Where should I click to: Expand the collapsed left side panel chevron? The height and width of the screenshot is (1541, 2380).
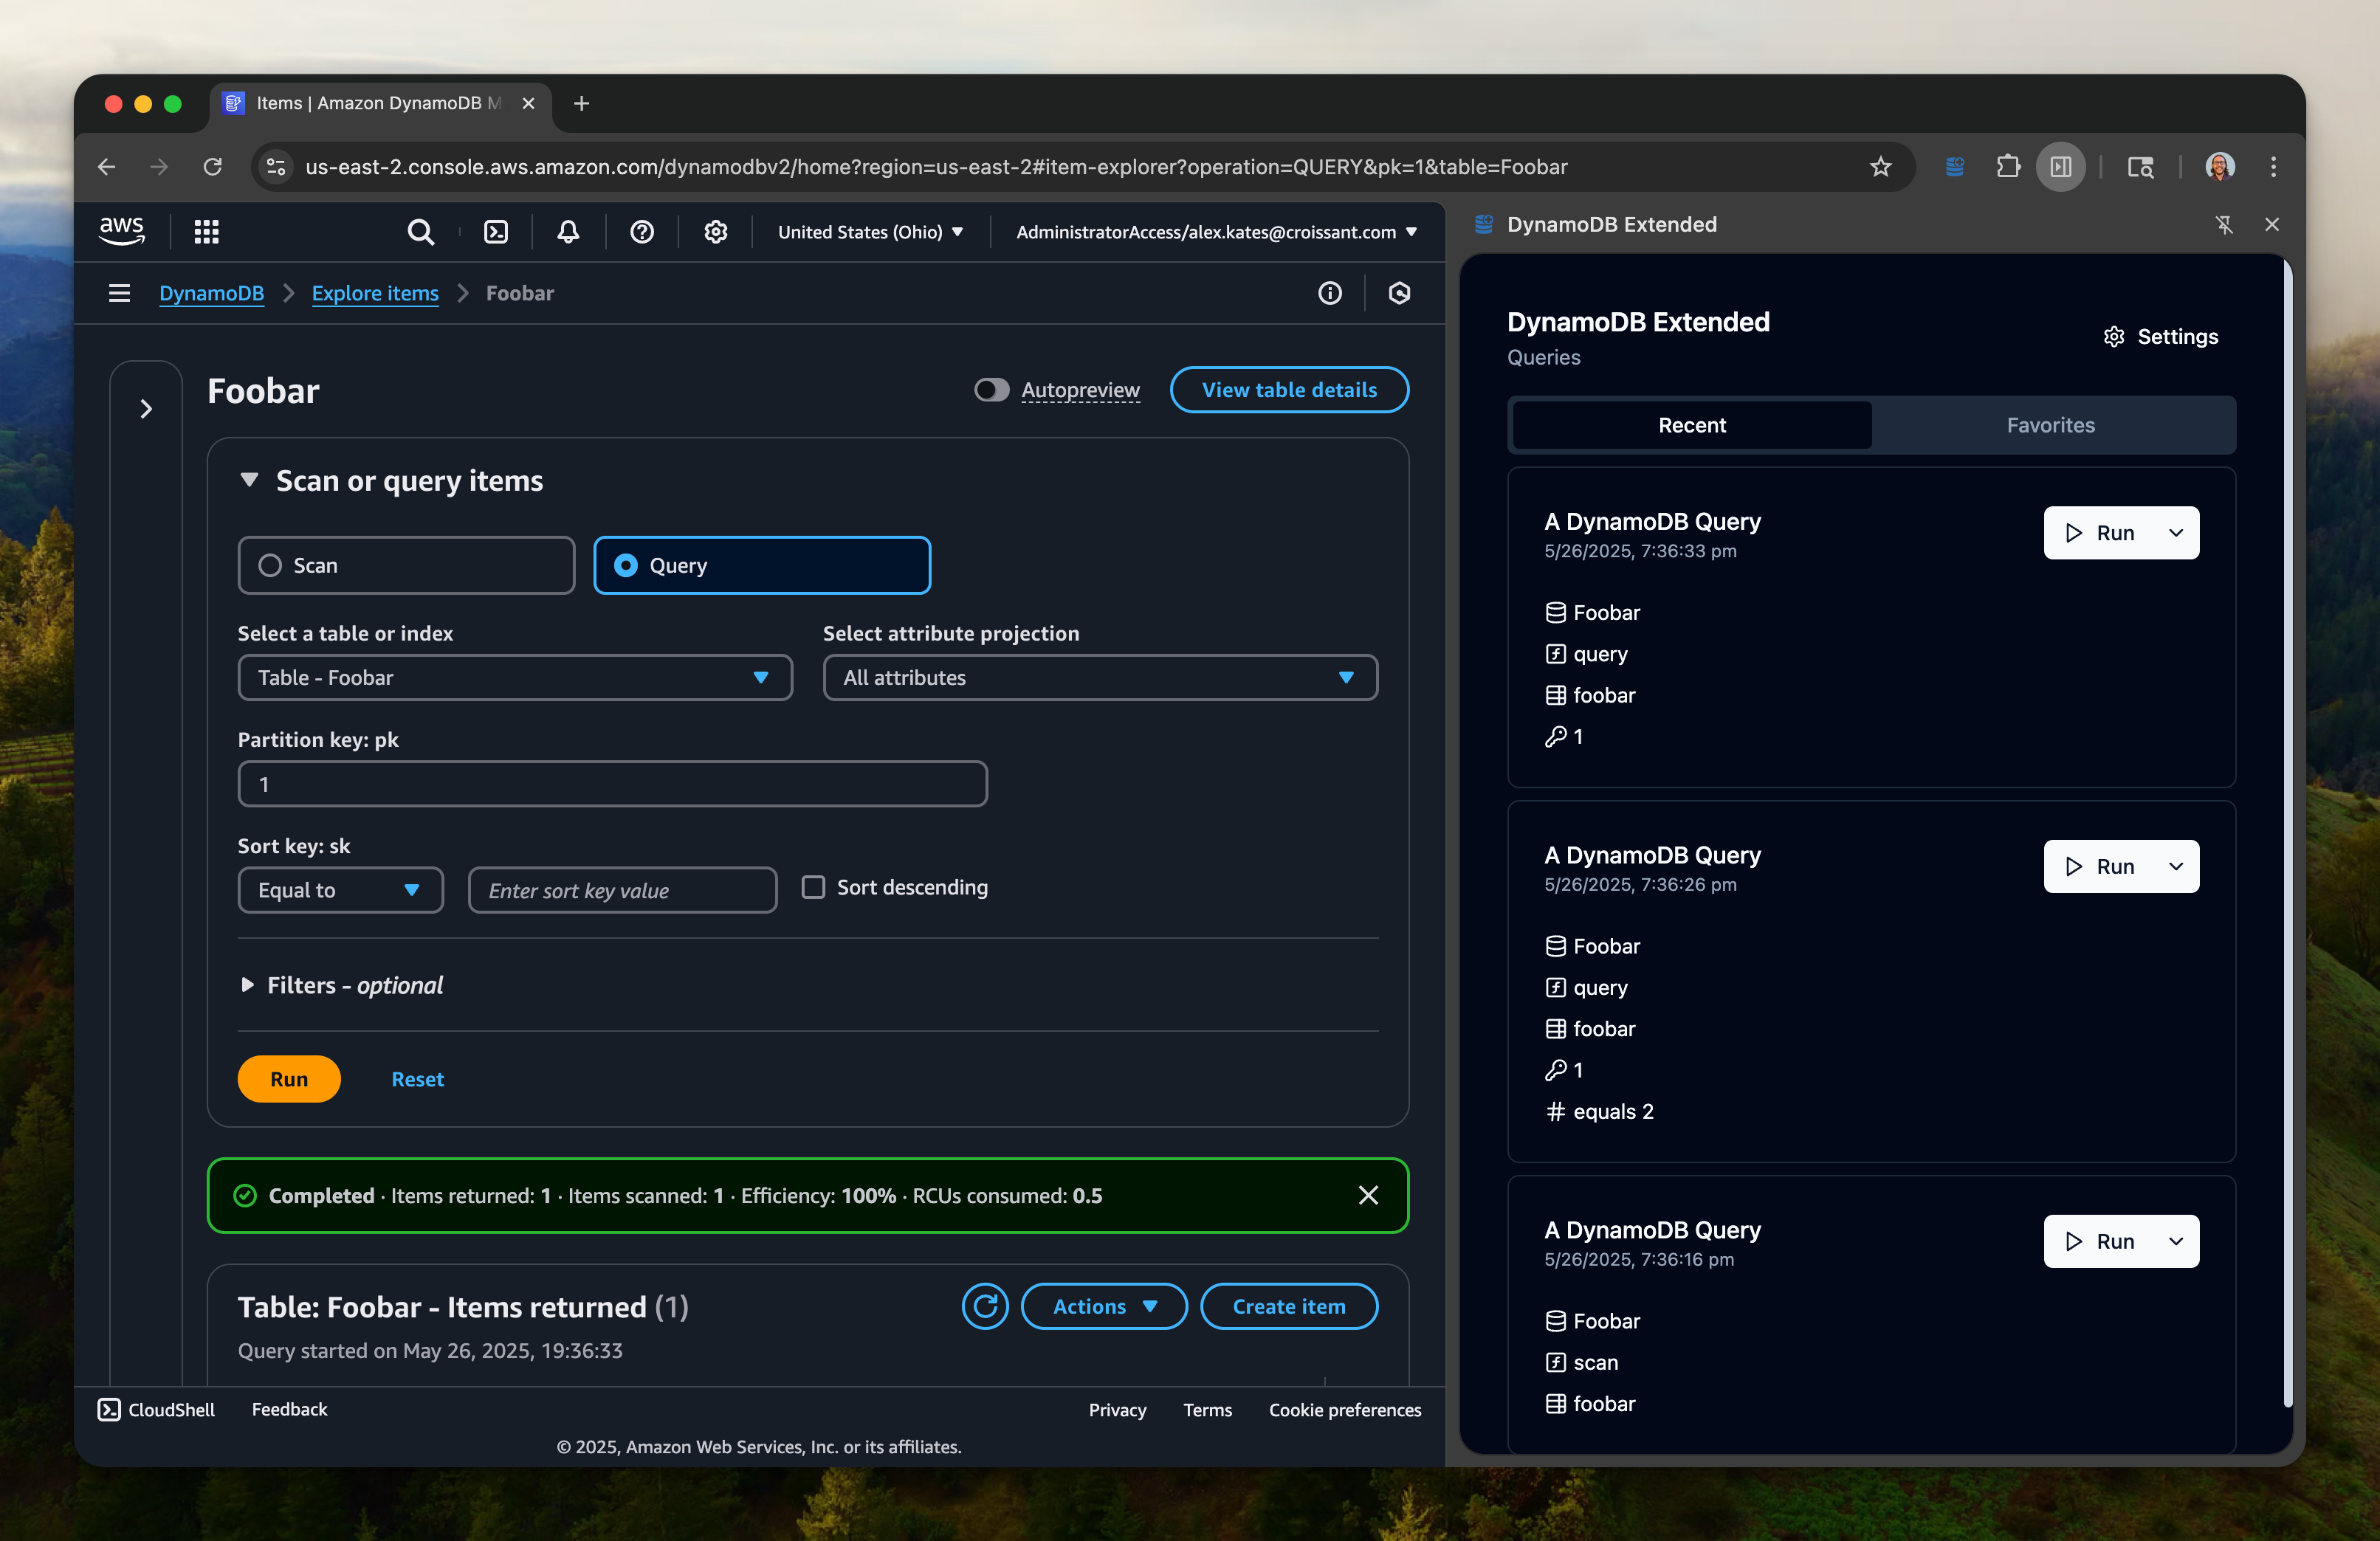point(146,409)
